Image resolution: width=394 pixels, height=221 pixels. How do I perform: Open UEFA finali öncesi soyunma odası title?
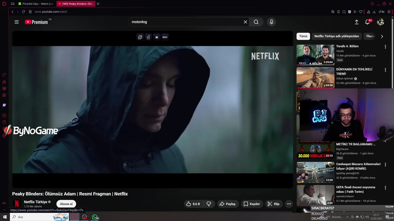click(356, 189)
